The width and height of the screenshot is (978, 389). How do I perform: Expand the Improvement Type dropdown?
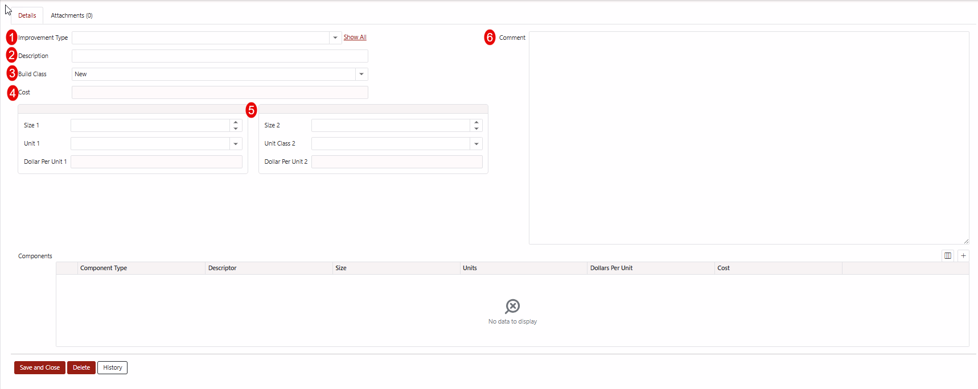click(x=335, y=38)
